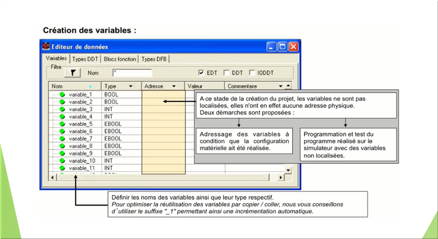Click the EBOOL type cell of variable_9
This screenshot has height=239, width=438.
click(x=122, y=153)
